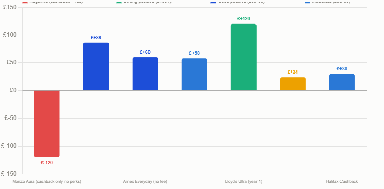
Task: Click the '£-100' y-axis tick label
Action: coord(9,146)
